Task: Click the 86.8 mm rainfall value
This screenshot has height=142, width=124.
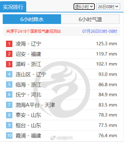Action: point(108,85)
